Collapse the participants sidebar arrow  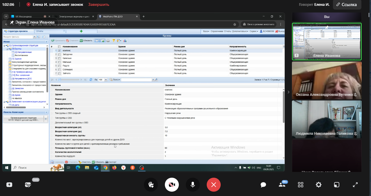tap(288, 92)
